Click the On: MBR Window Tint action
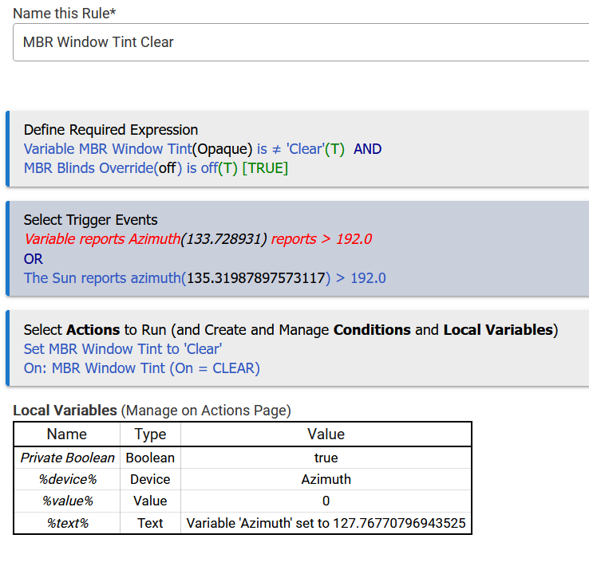This screenshot has width=589, height=570. click(142, 368)
